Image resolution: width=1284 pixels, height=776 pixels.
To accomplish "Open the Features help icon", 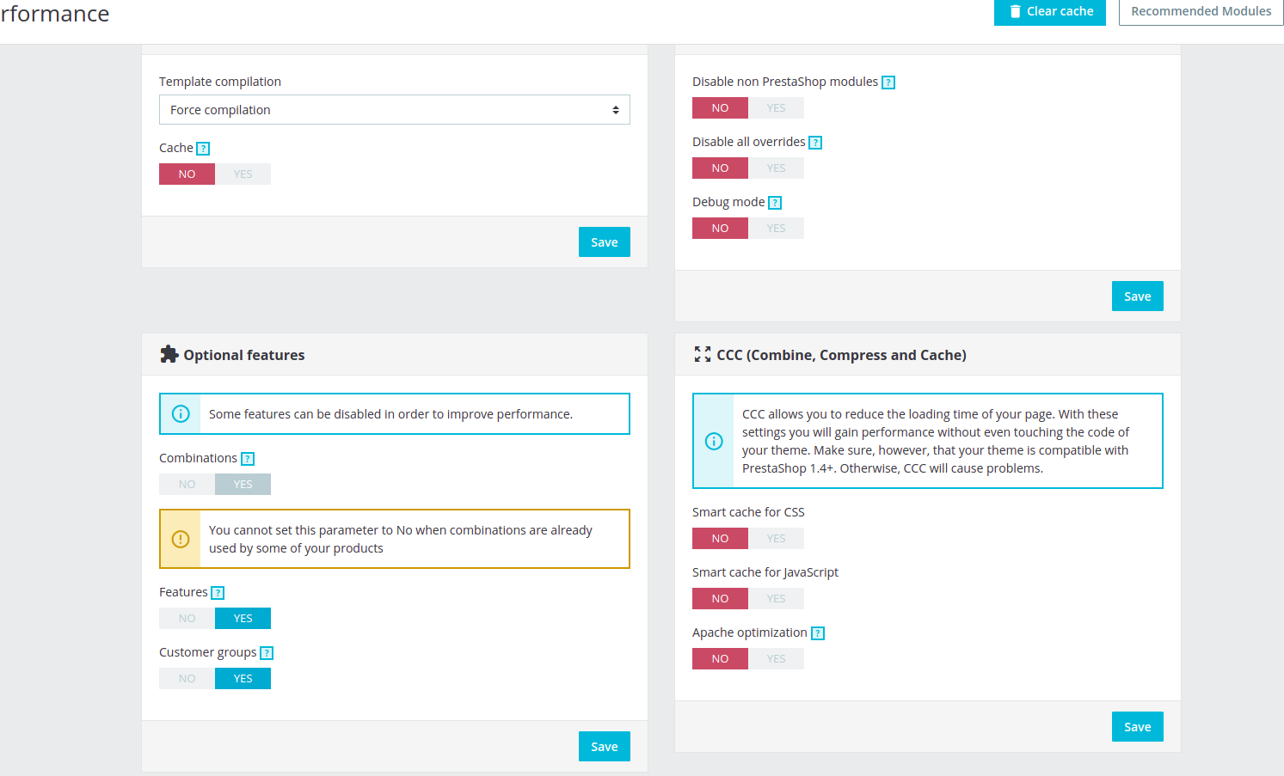I will point(218,593).
